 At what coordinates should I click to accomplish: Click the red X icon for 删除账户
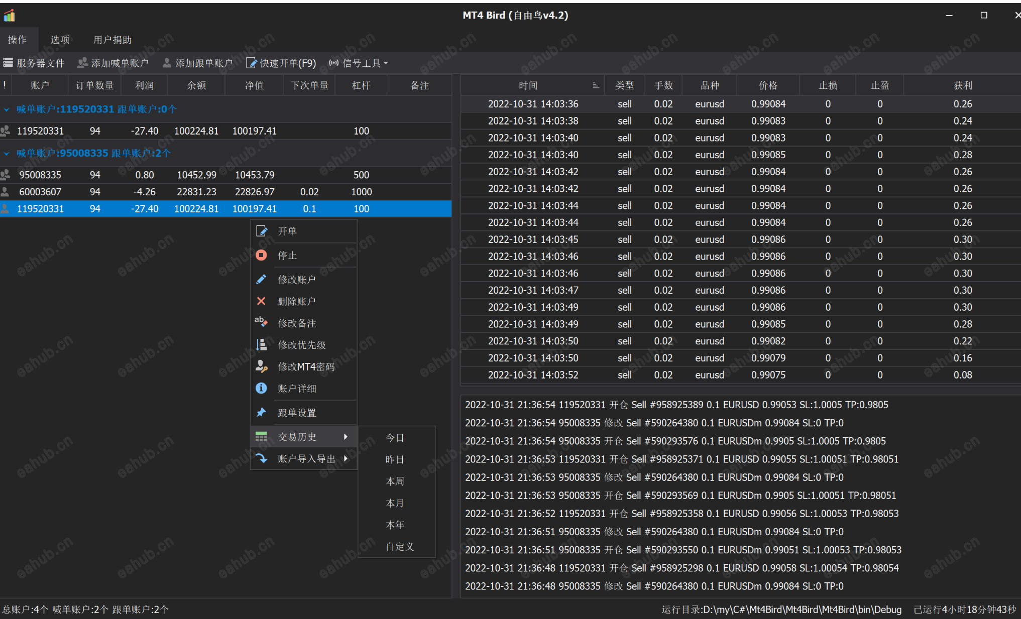(x=261, y=301)
